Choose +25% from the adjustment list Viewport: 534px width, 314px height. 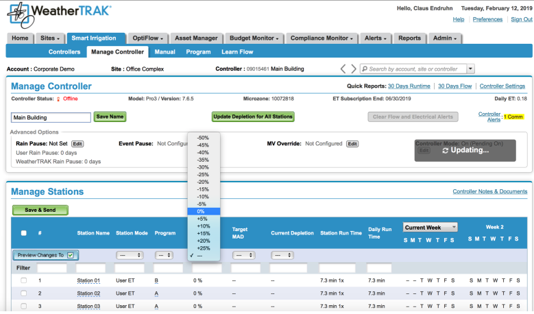click(204, 248)
